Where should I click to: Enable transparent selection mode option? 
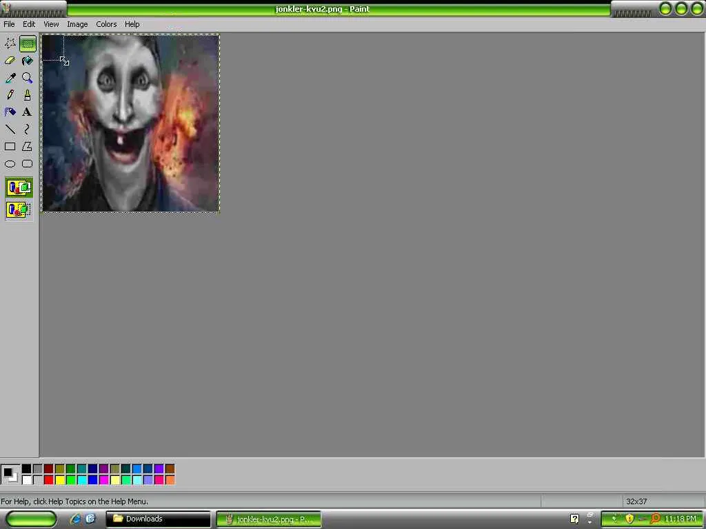click(19, 209)
